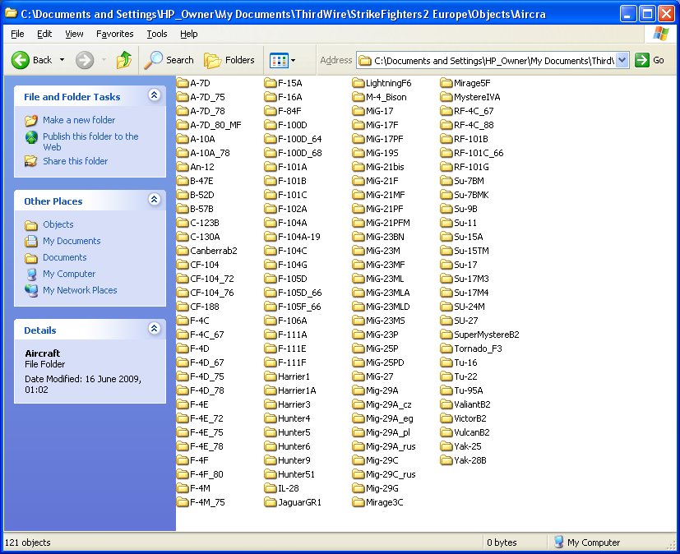Select the F-4M_75 folder icon

click(183, 502)
